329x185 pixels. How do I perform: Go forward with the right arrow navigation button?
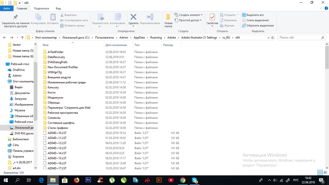[x=12, y=38]
